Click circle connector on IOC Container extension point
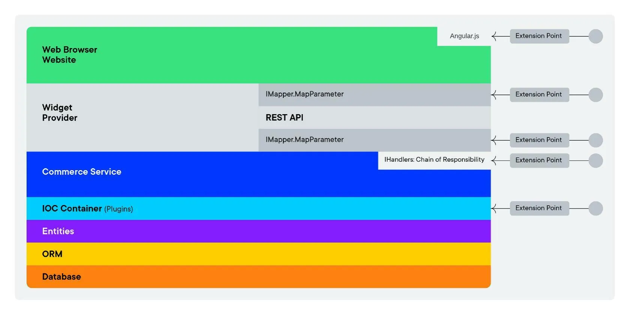This screenshot has height=315, width=630. 595,208
